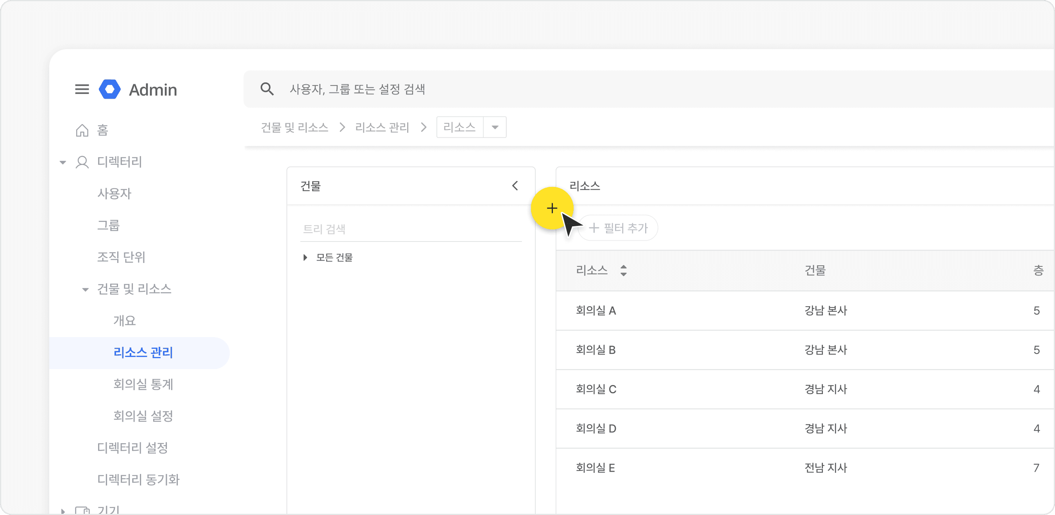Open 회의실 설정 from the sidebar
This screenshot has height=515, width=1055.
coord(142,416)
